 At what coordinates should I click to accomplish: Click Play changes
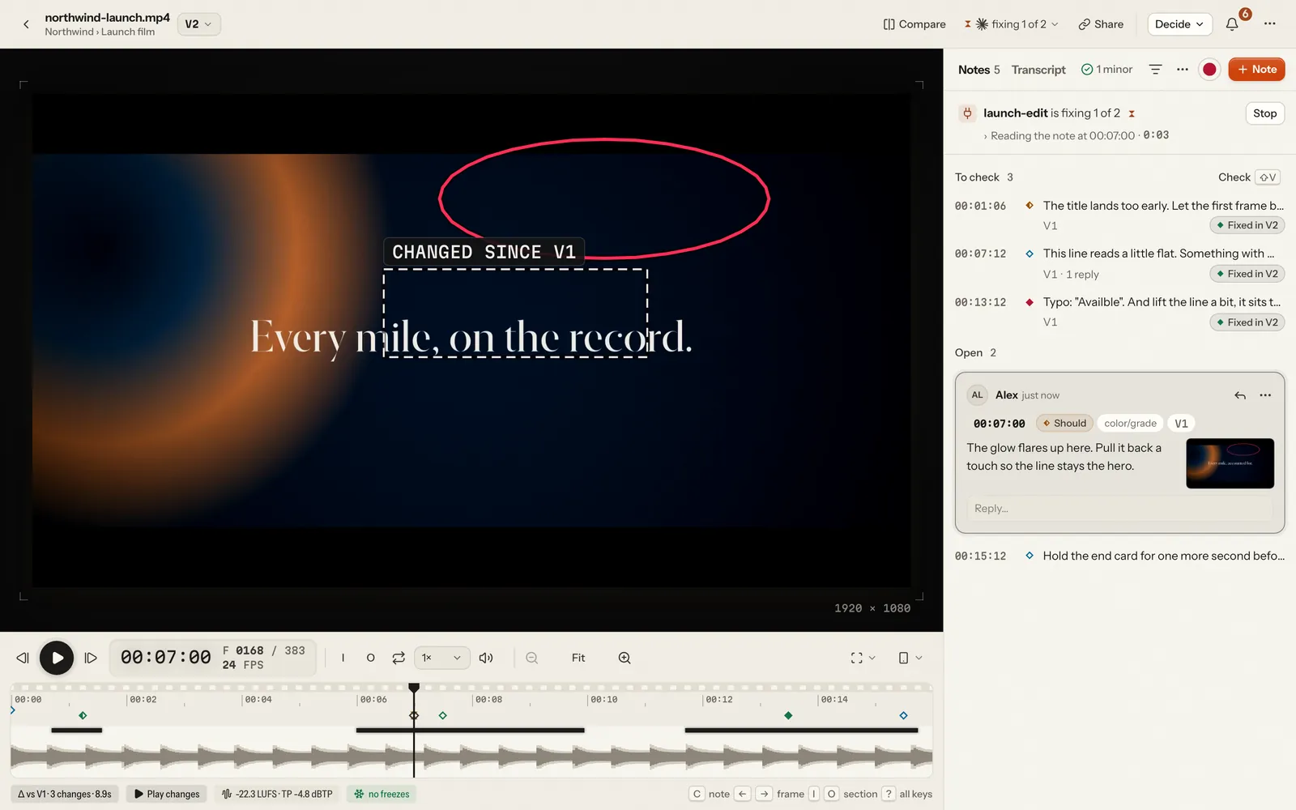pyautogui.click(x=167, y=794)
